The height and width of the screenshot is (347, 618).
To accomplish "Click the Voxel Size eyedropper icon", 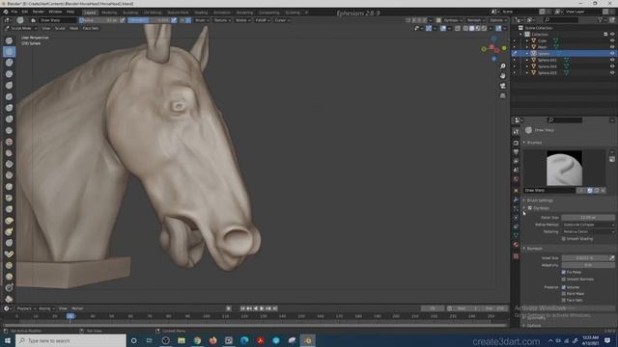I will [x=611, y=258].
